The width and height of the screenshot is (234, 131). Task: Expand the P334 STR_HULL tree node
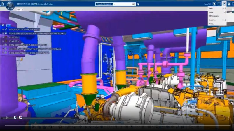pos(3,30)
